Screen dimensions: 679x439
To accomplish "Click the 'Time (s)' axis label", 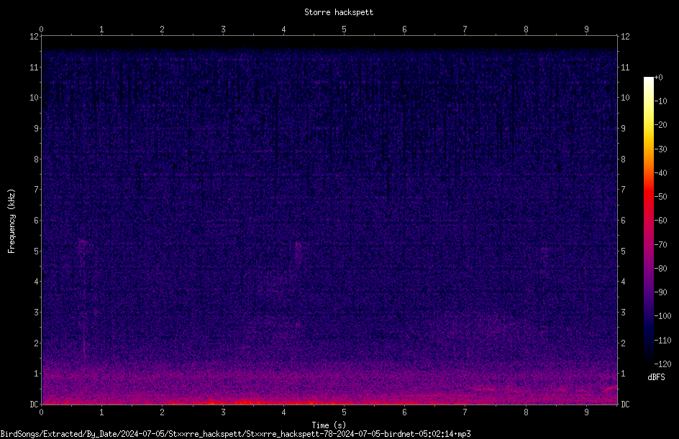I will coord(329,425).
